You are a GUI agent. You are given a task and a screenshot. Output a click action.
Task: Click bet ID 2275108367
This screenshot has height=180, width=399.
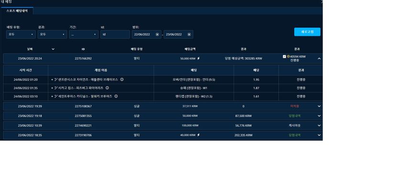pos(83,106)
